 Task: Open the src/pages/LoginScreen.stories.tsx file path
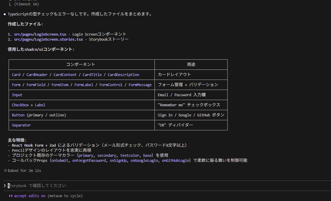pos(49,39)
